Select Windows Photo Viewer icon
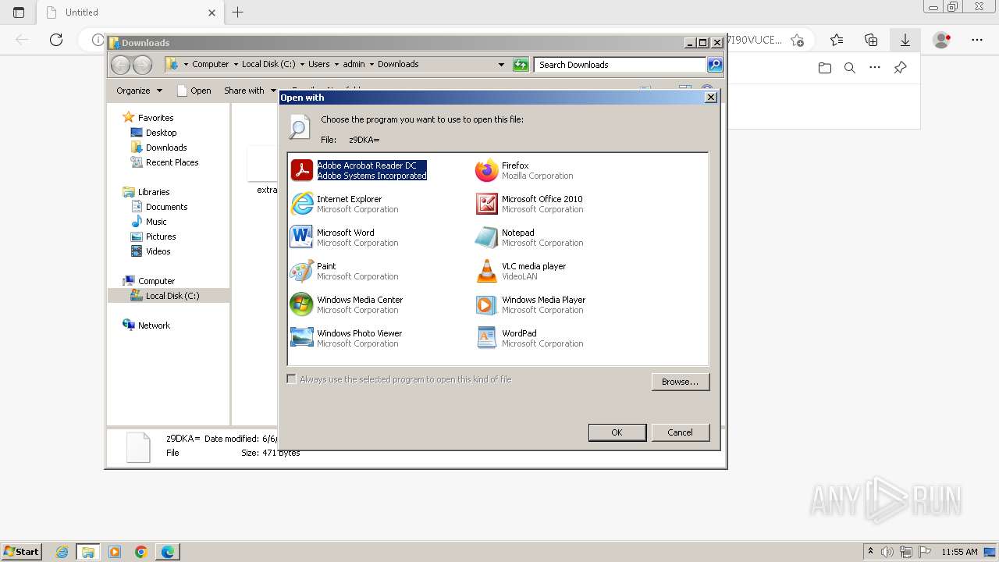The height and width of the screenshot is (562, 999). [x=301, y=338]
